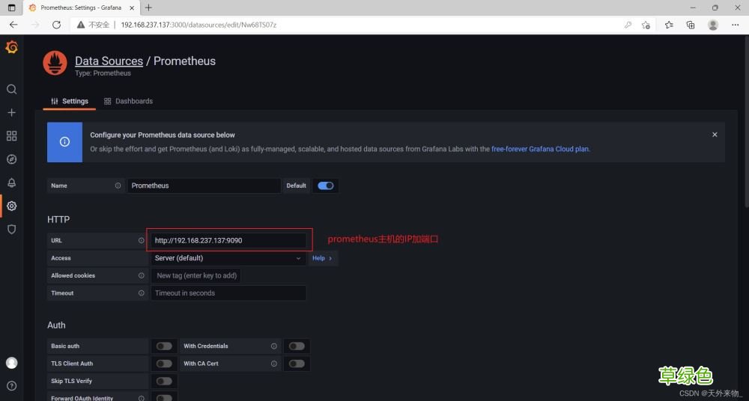The height and width of the screenshot is (401, 749).
Task: Add this page to favorites star icon
Action: 646,25
